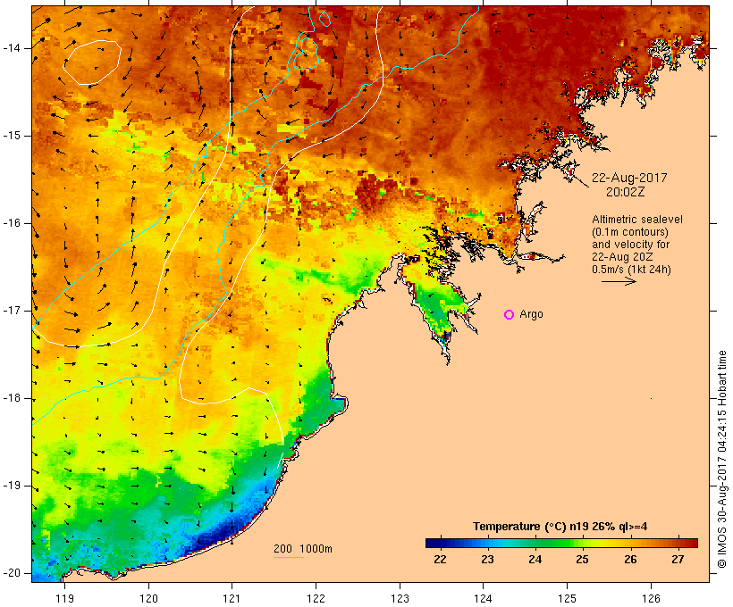This screenshot has width=733, height=607.
Task: Click the 0.5m/s velocity reference arrow
Action: [x=619, y=281]
